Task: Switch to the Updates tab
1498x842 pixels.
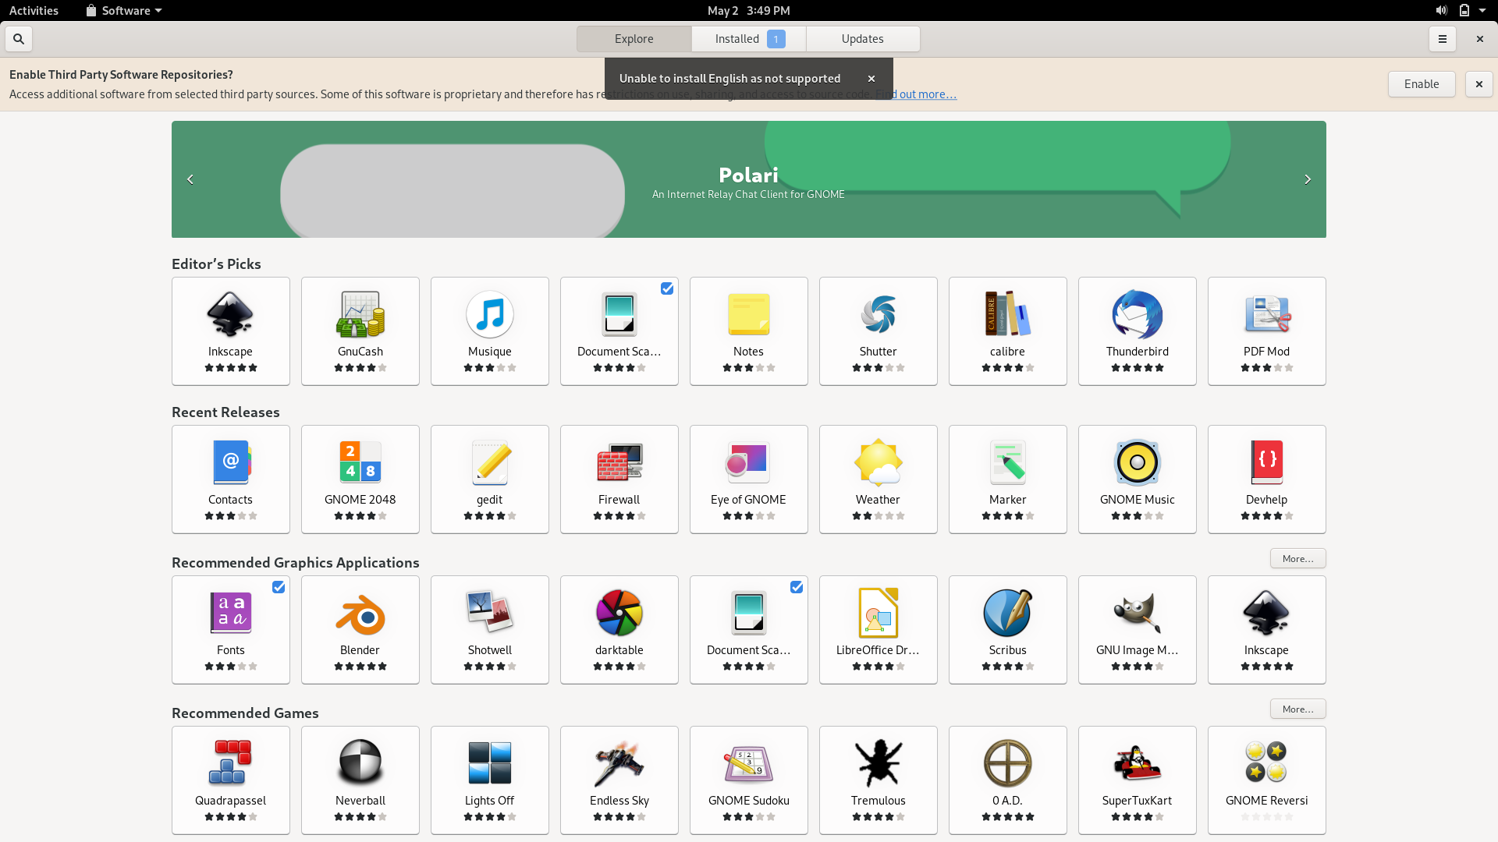Action: [863, 39]
